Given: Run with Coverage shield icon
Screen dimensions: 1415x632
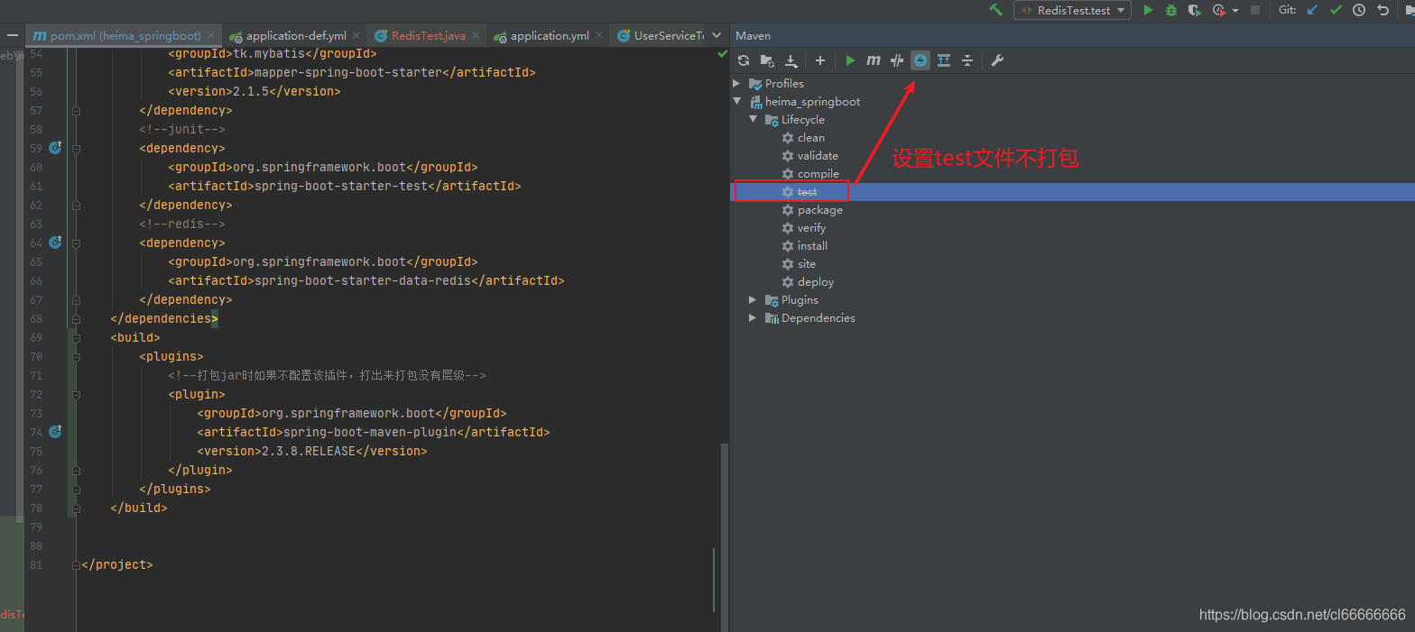Looking at the screenshot, I should click(x=1195, y=10).
